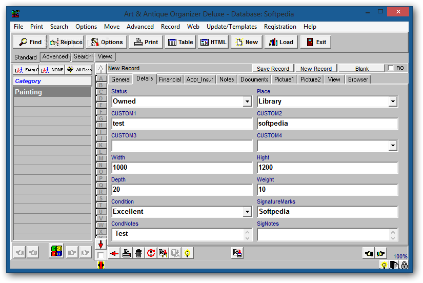Click the Find toolbar button
Screen dimensions: 423x283
pyautogui.click(x=30, y=42)
